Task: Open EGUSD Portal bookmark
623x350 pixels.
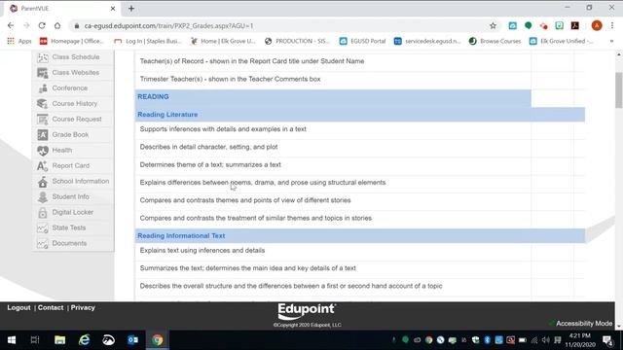Action: tap(362, 41)
